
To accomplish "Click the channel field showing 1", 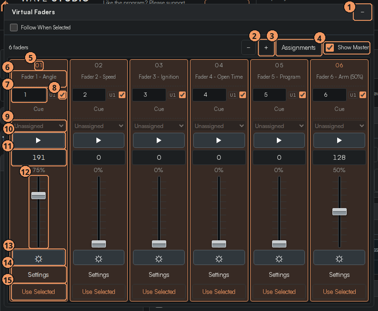I will pos(29,95).
